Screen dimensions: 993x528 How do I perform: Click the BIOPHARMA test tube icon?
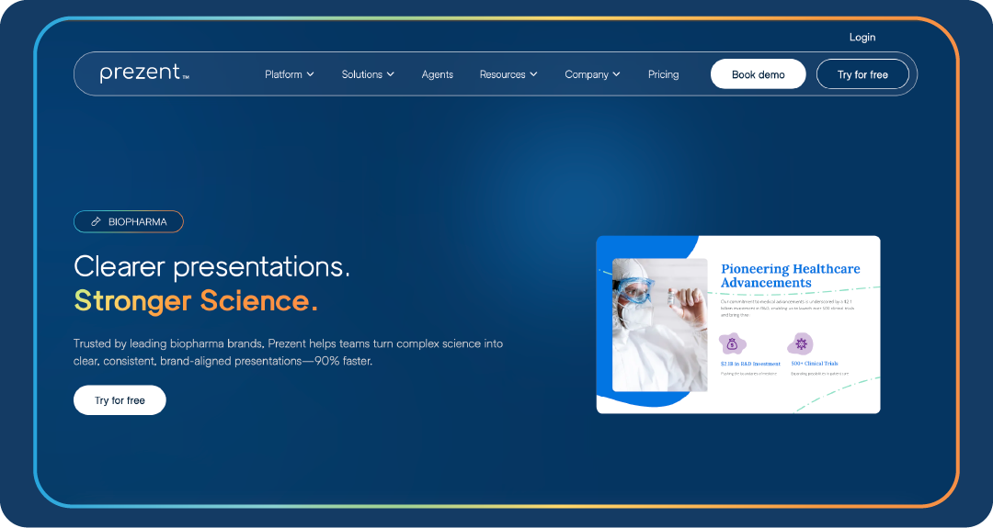tap(96, 222)
